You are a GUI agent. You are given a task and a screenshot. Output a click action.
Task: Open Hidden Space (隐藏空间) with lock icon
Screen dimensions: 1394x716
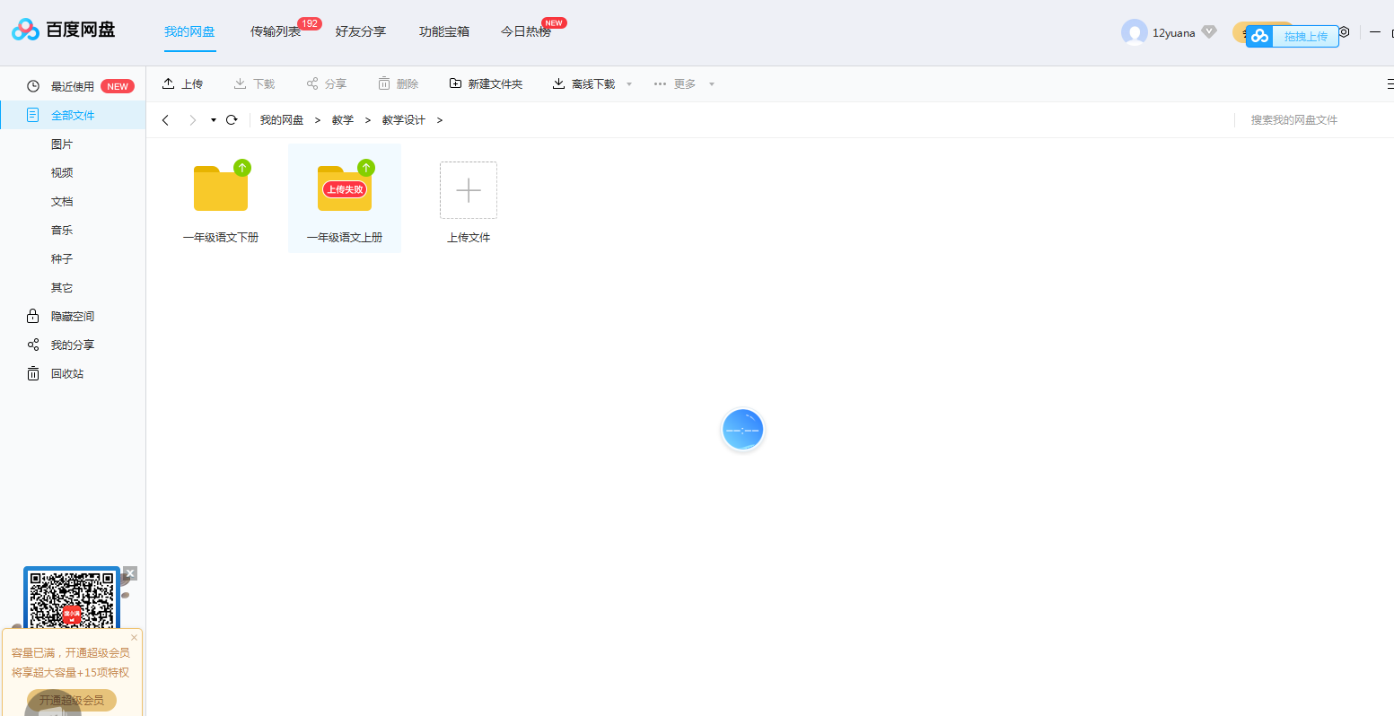72,316
